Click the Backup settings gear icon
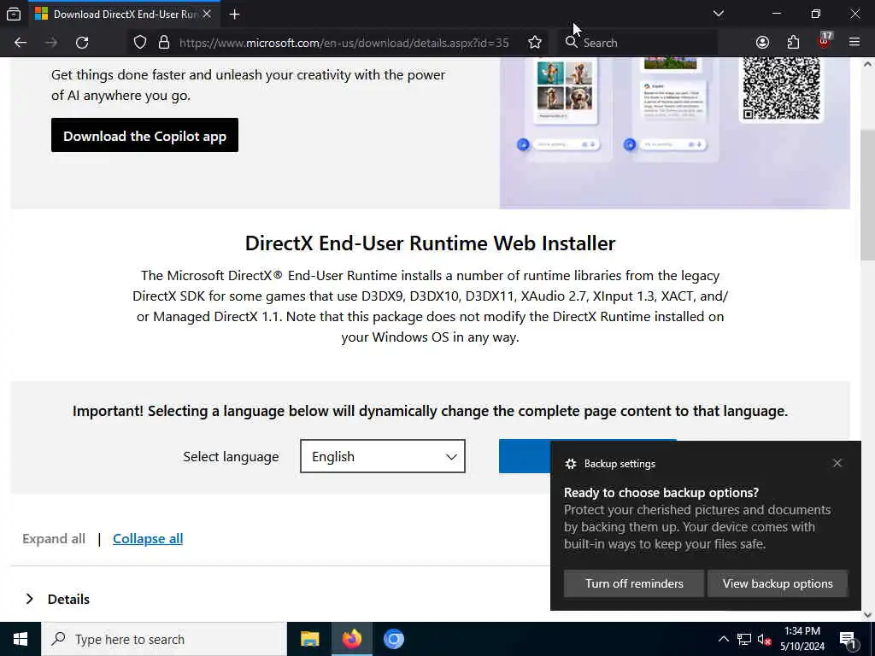The width and height of the screenshot is (875, 656). [x=570, y=464]
